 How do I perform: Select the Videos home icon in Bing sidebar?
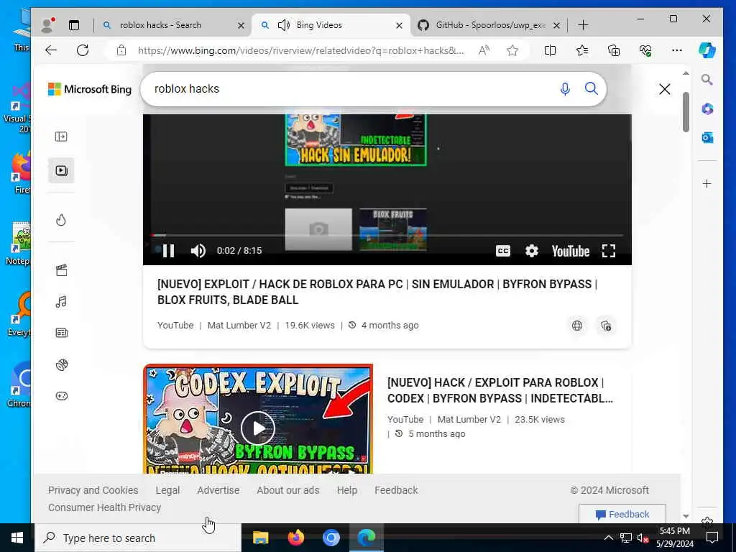point(61,170)
